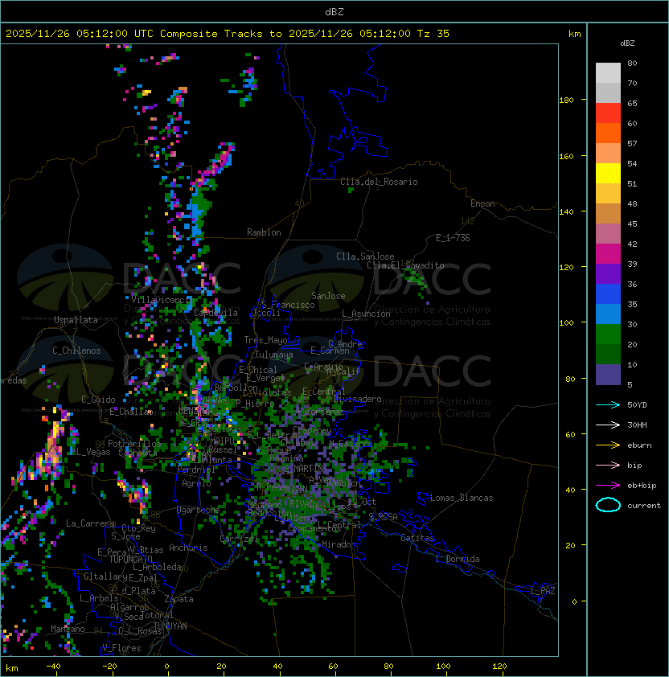The width and height of the screenshot is (669, 677).
Task: Click the Manzano map label
Action: 68,629
